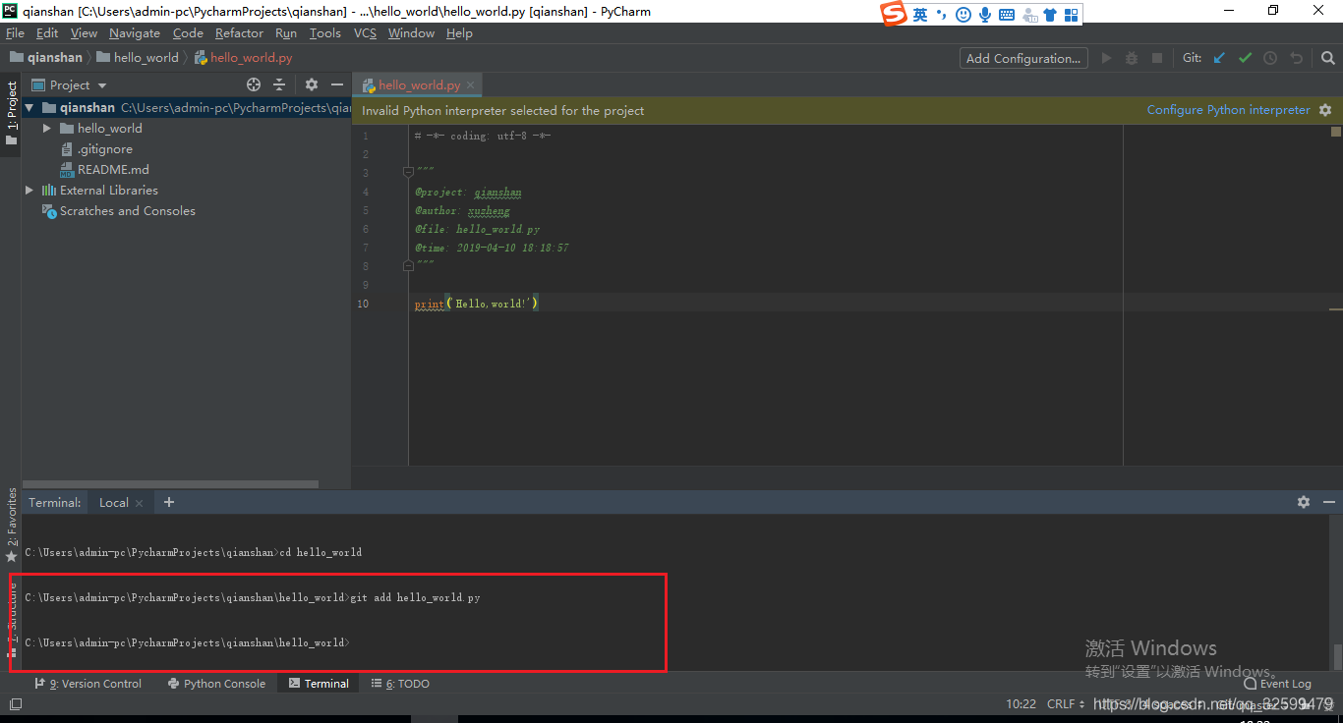Open the Tools menu

325,33
